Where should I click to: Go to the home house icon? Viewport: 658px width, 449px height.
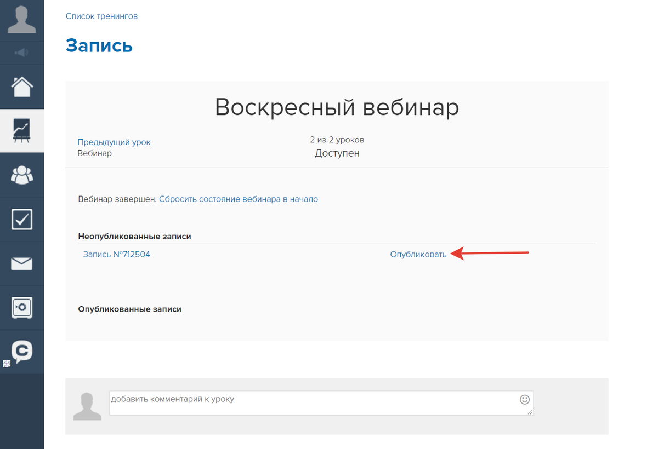click(22, 87)
